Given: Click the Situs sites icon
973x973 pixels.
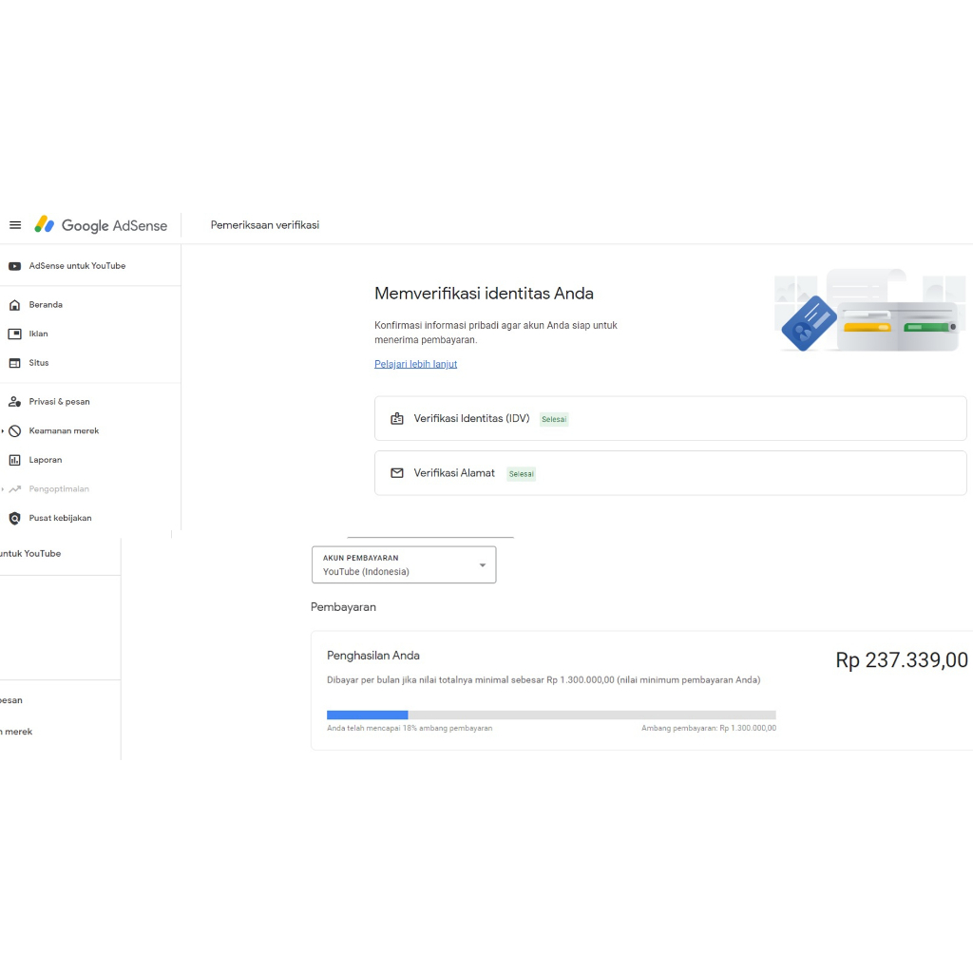Looking at the screenshot, I should point(15,363).
